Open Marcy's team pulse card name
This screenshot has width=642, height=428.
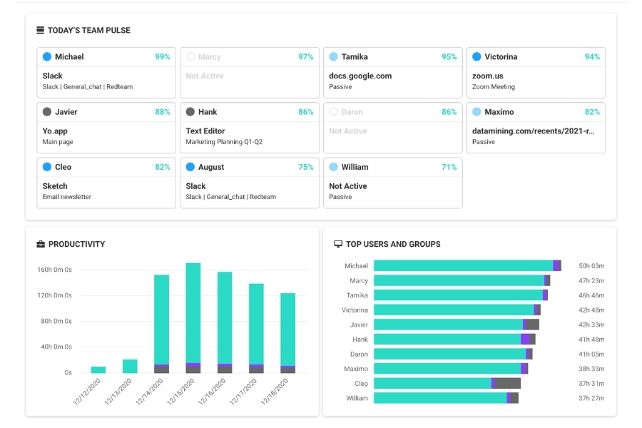(209, 57)
